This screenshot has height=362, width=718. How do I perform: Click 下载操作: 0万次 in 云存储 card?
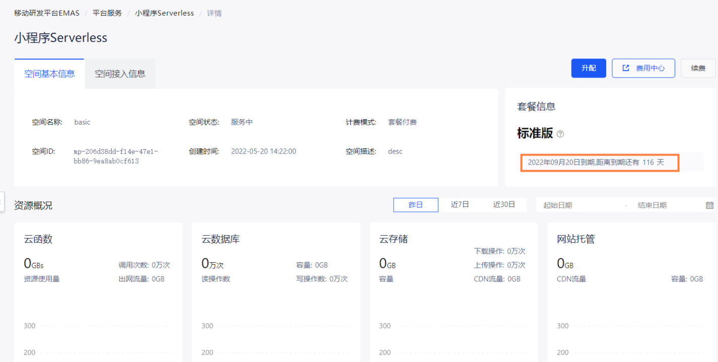coord(499,251)
